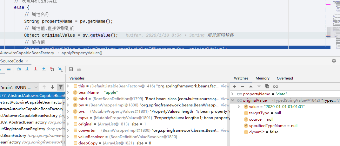The height and width of the screenshot is (146, 340).
Task: Click View link beside mbd variable
Action: tap(225, 98)
